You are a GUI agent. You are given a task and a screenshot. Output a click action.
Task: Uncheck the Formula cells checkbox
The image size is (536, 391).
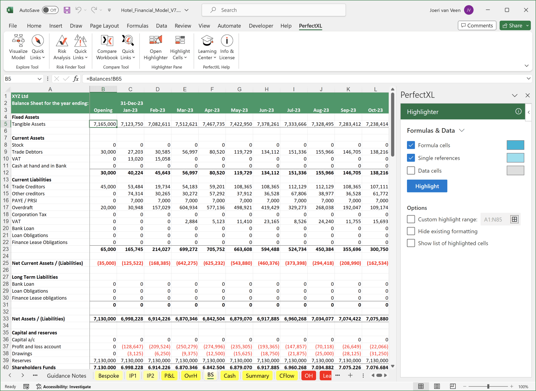(411, 145)
